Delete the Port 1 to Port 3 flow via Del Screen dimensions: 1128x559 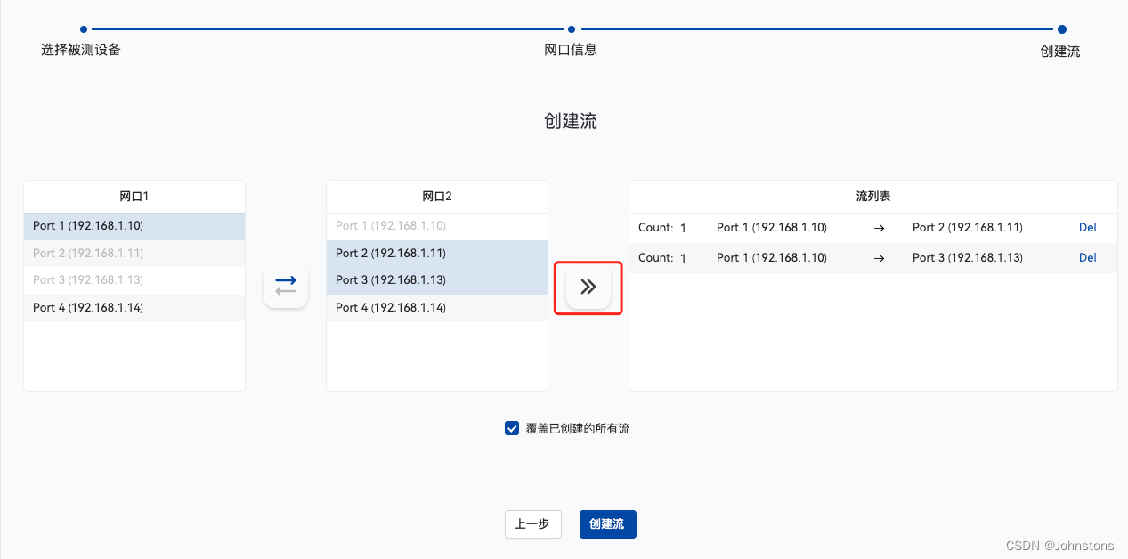point(1087,257)
